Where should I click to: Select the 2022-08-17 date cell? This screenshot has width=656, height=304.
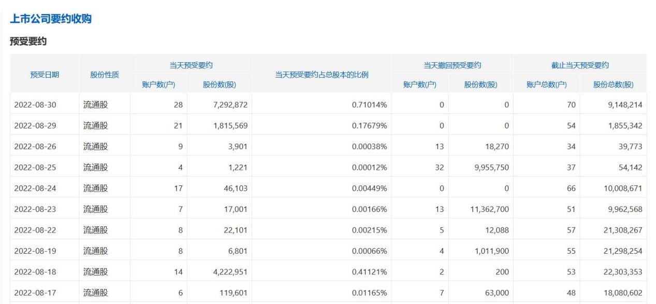35,293
